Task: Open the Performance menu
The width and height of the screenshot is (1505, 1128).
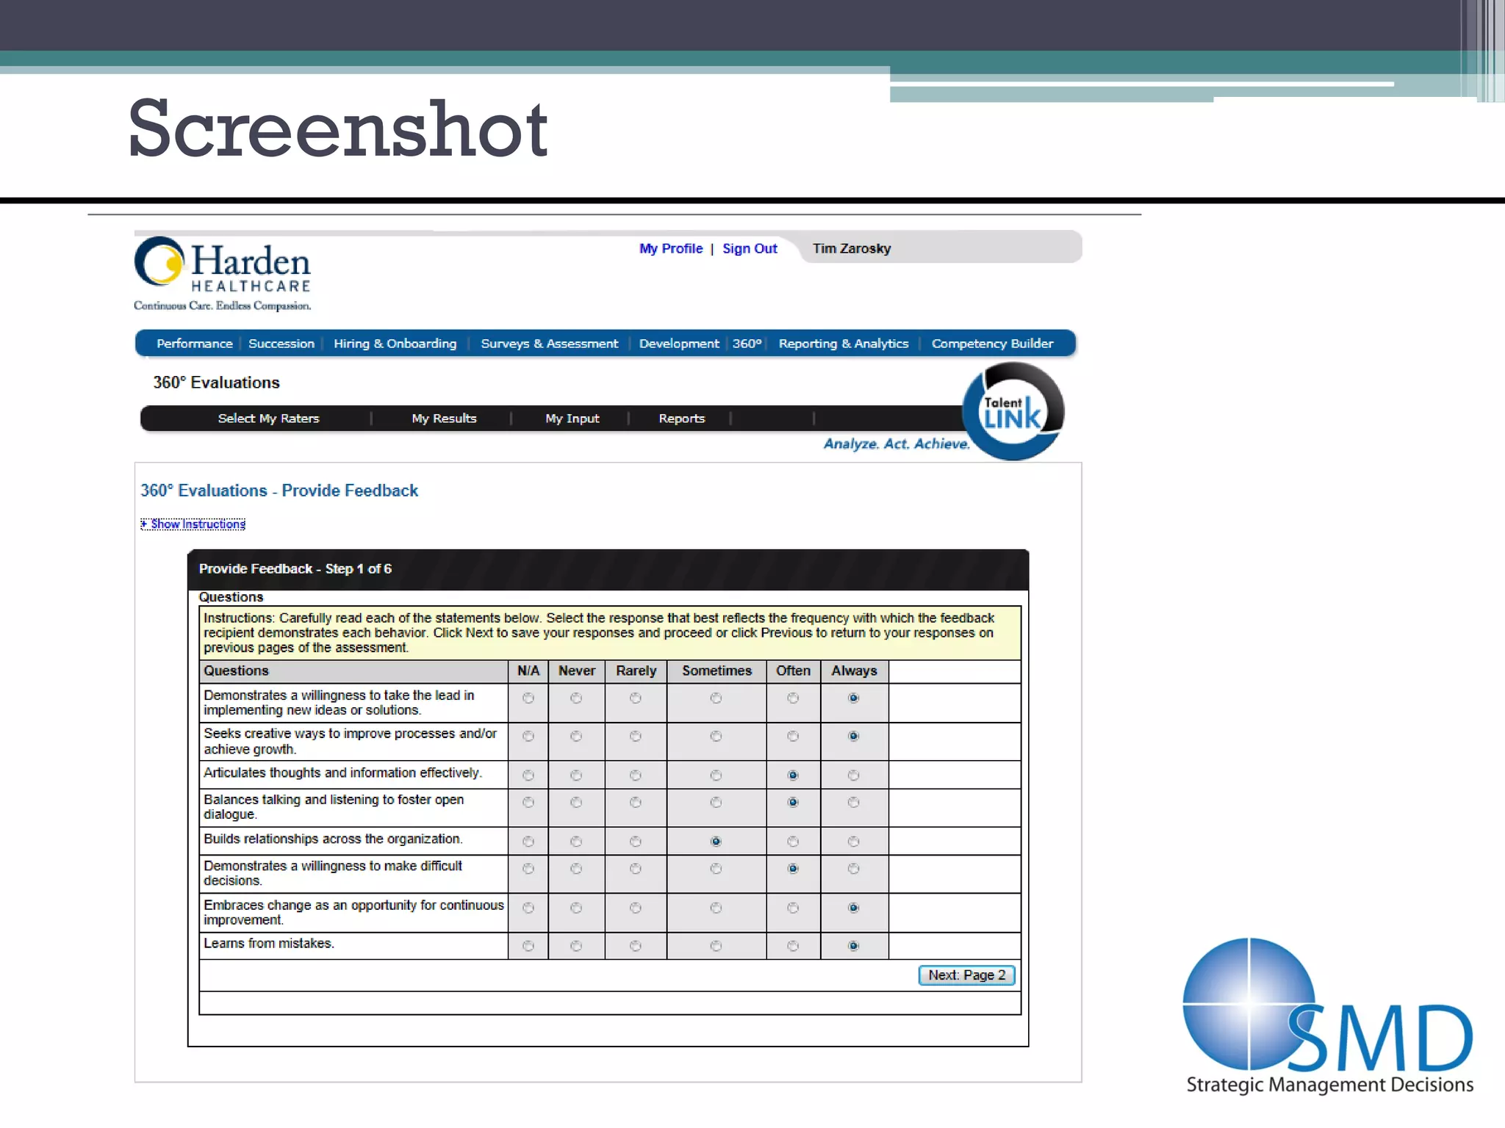Action: click(194, 344)
